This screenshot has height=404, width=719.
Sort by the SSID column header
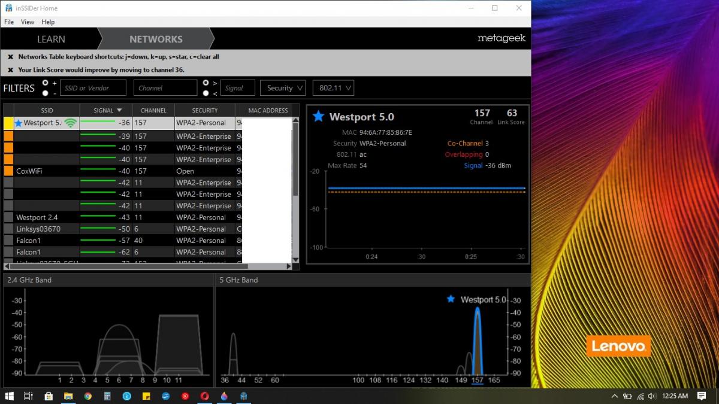pos(47,110)
